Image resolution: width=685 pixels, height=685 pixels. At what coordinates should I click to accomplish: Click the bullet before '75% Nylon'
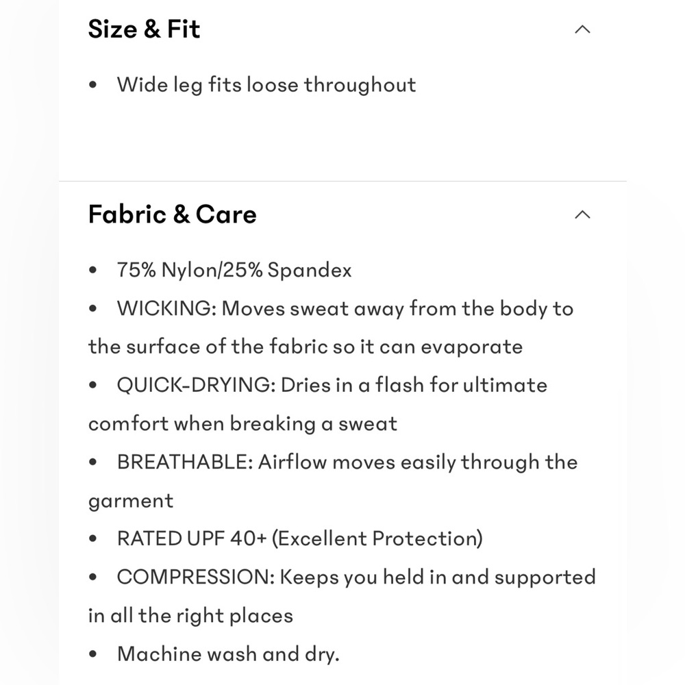(x=92, y=270)
